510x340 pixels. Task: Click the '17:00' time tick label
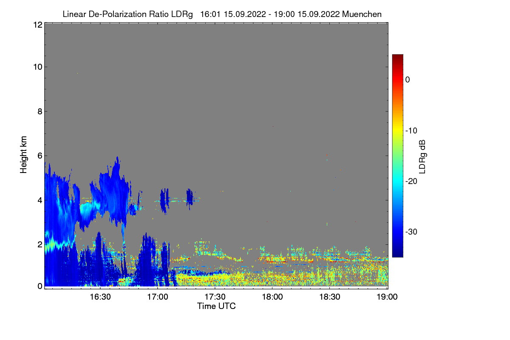[x=158, y=297]
